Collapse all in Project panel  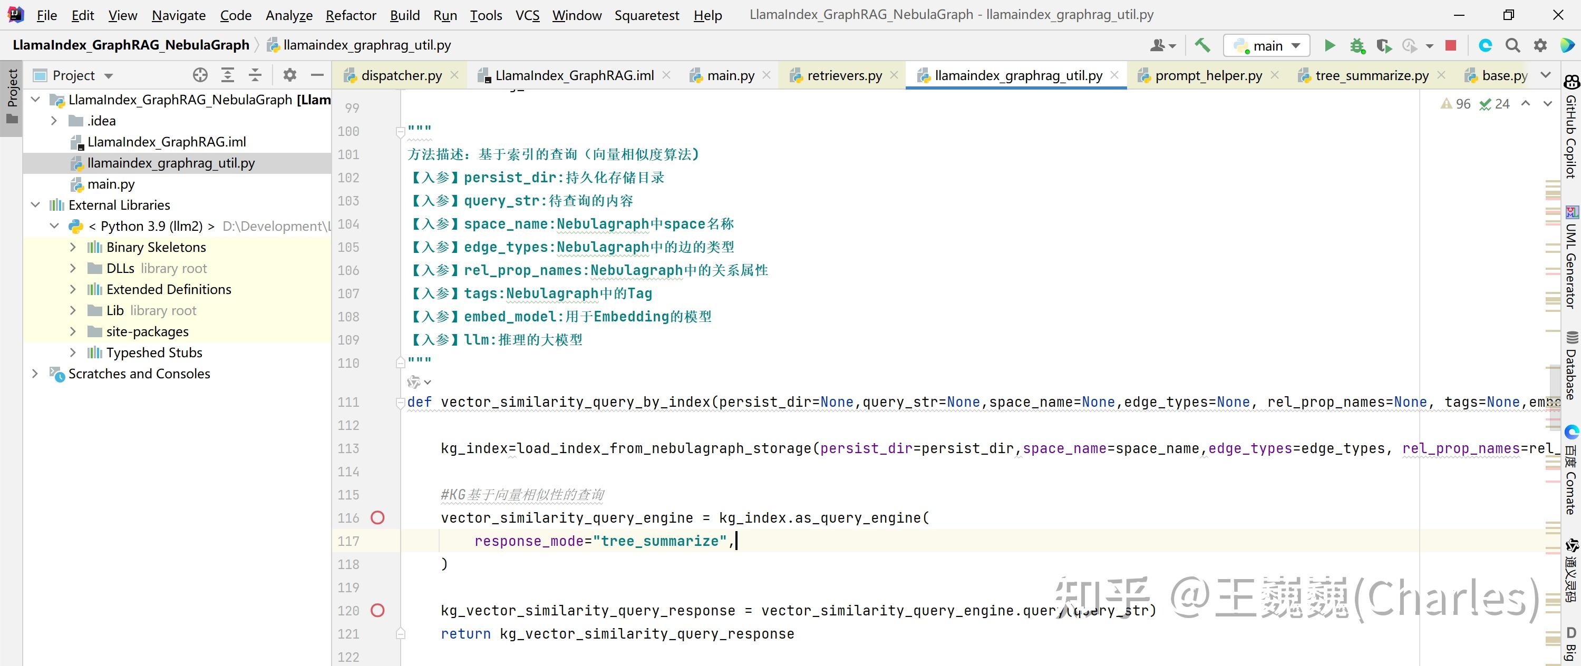255,75
